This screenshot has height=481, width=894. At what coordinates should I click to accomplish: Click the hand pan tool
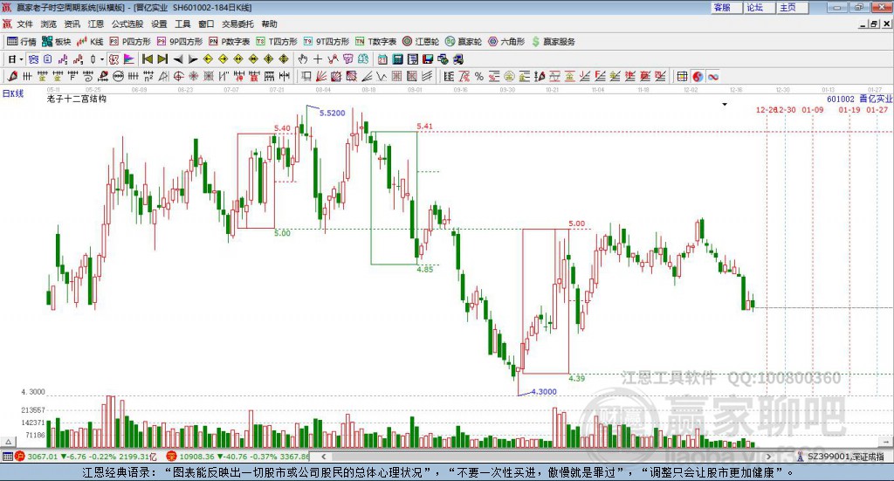pyautogui.click(x=303, y=59)
